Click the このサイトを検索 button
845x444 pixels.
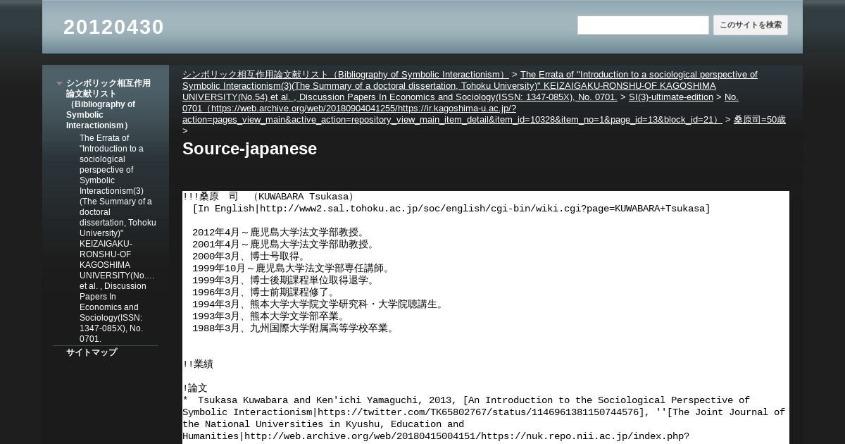tap(751, 25)
